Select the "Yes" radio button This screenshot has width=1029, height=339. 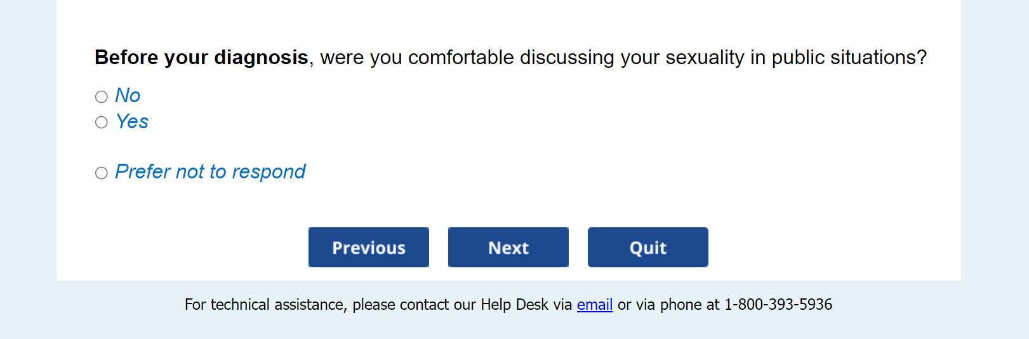click(x=102, y=123)
